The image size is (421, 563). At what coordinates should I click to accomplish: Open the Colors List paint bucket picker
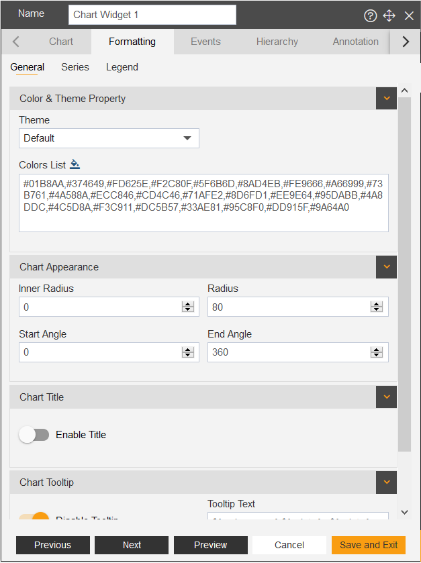pos(75,164)
